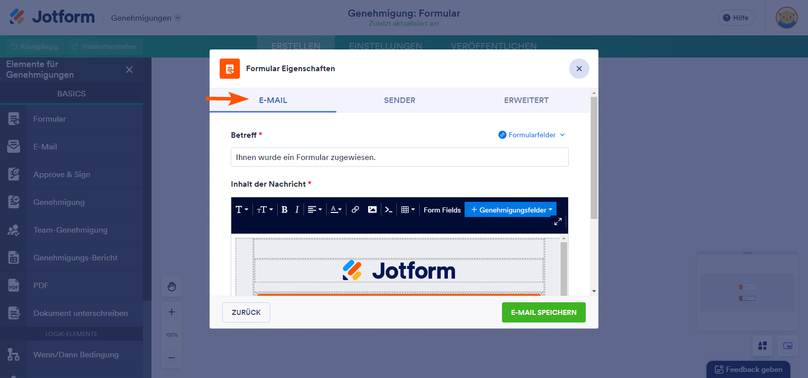Pick the Genehmigung element in sidebar
Image resolution: width=808 pixels, height=378 pixels.
tap(71, 202)
